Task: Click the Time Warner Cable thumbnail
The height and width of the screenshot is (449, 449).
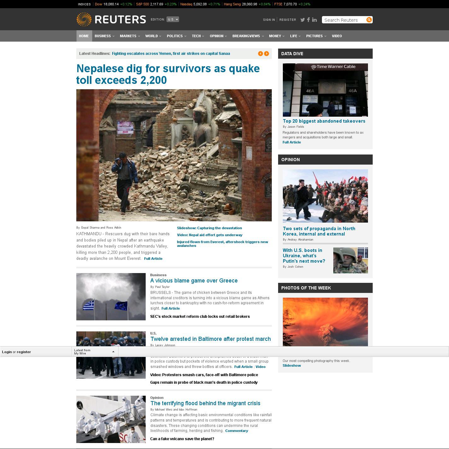Action: point(325,90)
